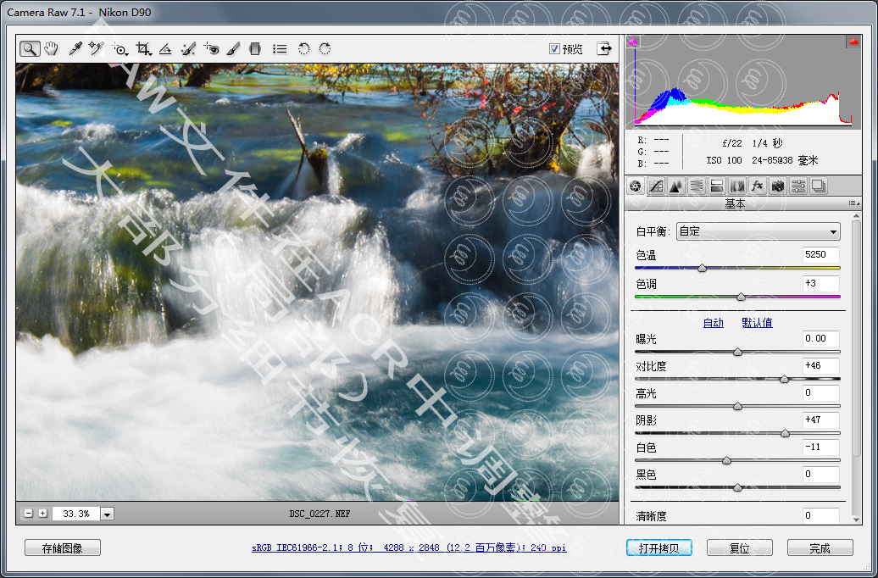The image size is (878, 578).
Task: Click the 色调 value field +3
Action: 821,283
